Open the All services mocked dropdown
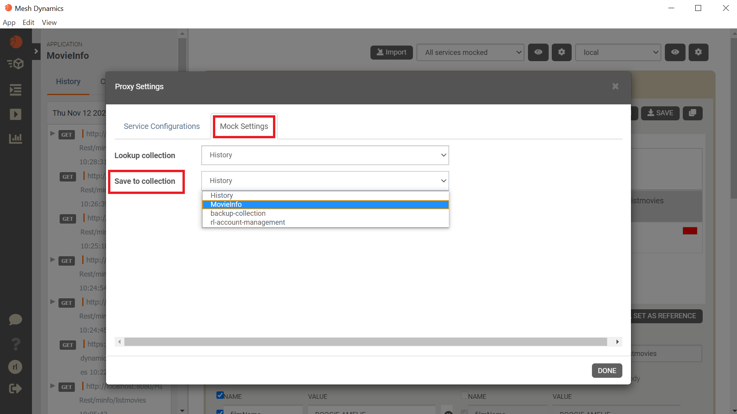Viewport: 737px width, 414px height. pos(471,52)
